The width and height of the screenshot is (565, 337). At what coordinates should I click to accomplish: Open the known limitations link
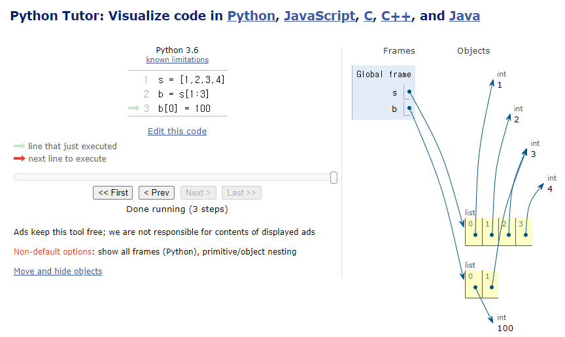[177, 60]
